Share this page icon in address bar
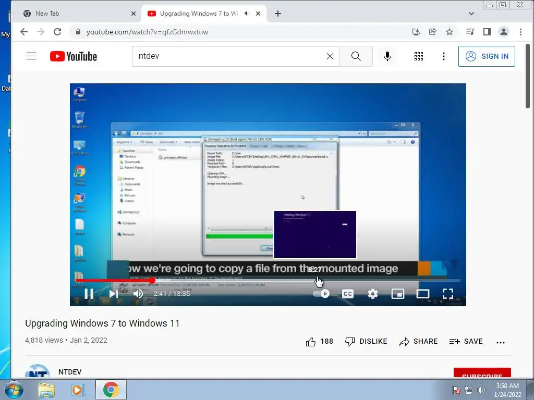This screenshot has height=400, width=534. coord(432,32)
